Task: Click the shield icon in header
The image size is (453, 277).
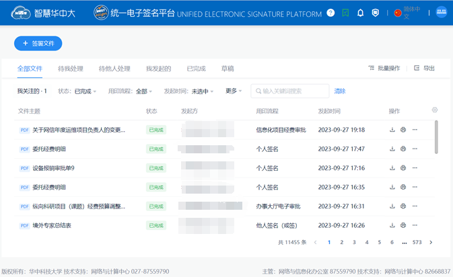Action: [376, 13]
